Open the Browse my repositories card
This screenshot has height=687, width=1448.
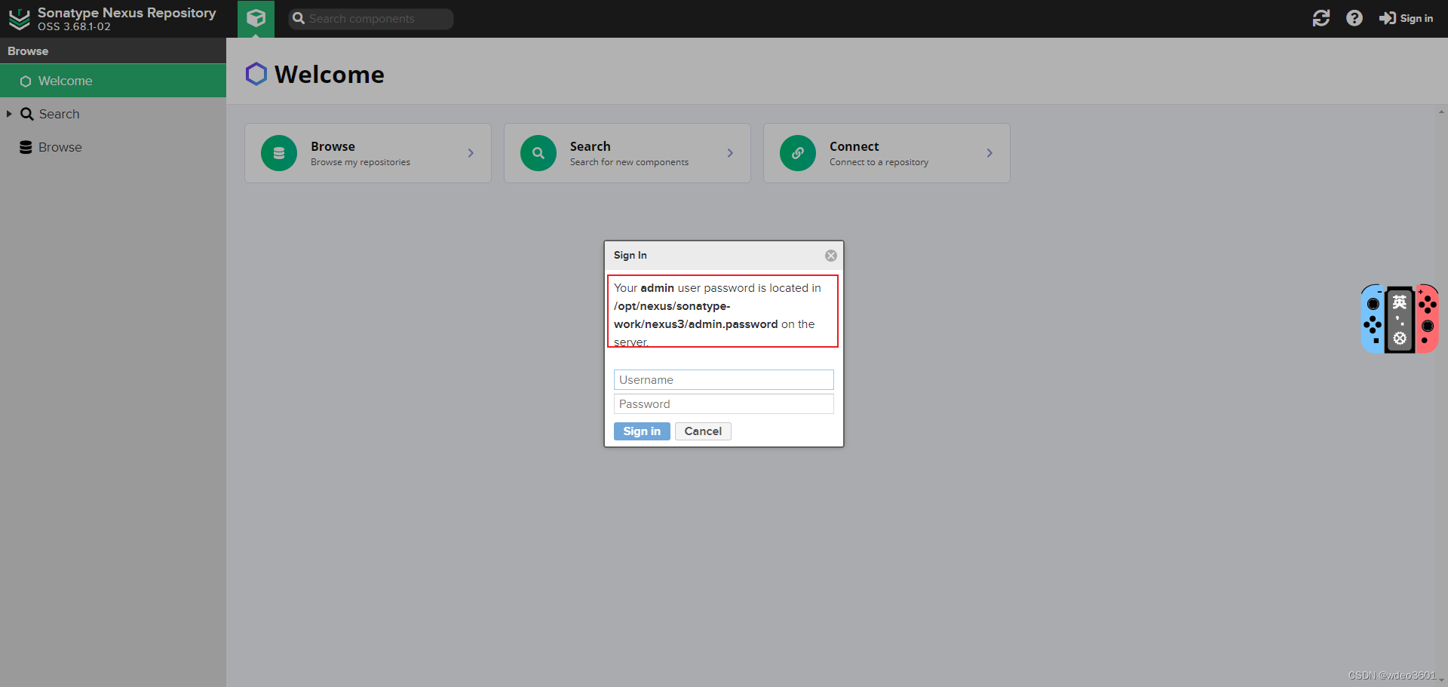point(368,153)
